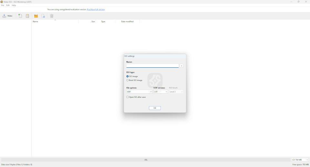Open the Help menu
310x167 pixels.
[14, 6]
